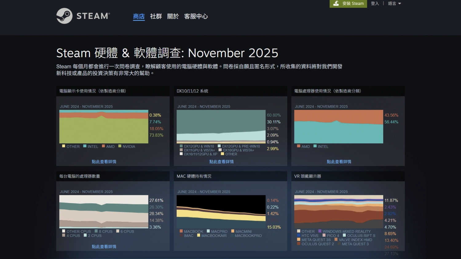Click the AMD swatch in GPU legend

coord(104,146)
